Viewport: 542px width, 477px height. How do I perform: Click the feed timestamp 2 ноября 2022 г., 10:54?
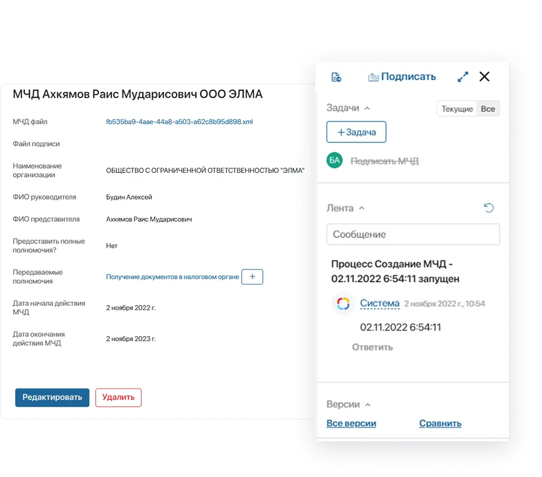pyautogui.click(x=444, y=304)
